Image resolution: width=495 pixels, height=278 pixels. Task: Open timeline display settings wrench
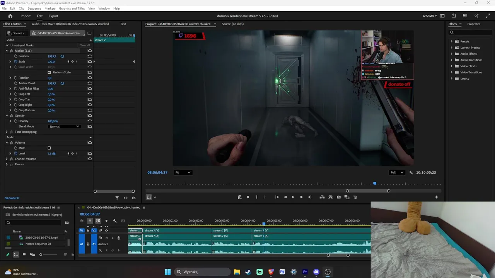114,221
